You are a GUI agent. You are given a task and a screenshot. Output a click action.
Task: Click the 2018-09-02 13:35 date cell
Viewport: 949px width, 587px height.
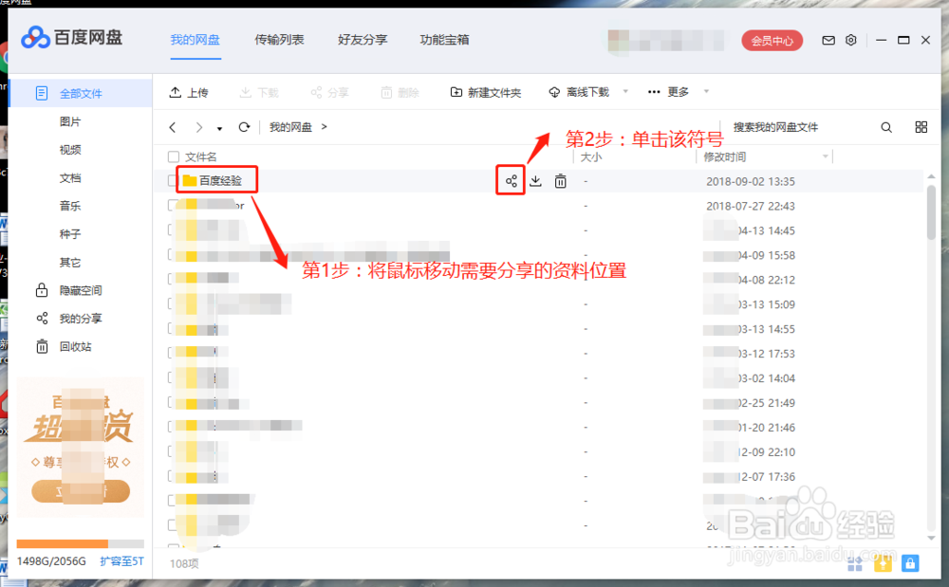tap(751, 181)
